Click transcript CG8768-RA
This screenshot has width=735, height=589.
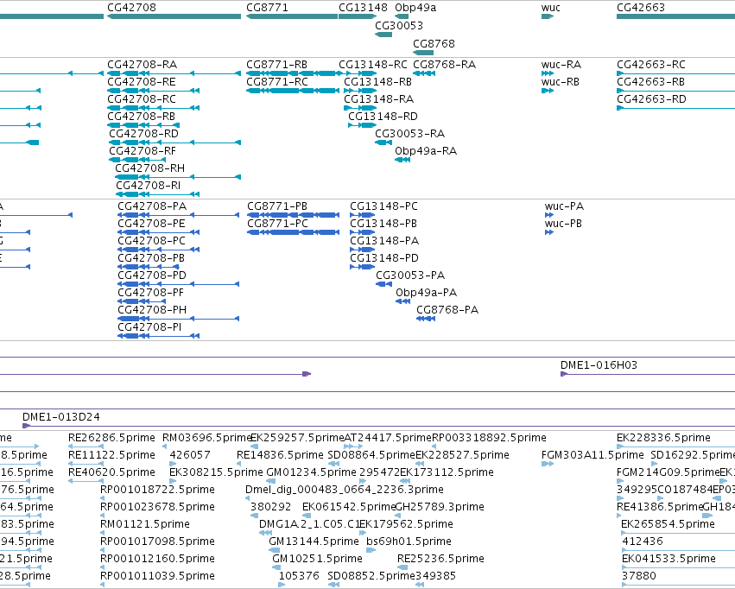[424, 73]
